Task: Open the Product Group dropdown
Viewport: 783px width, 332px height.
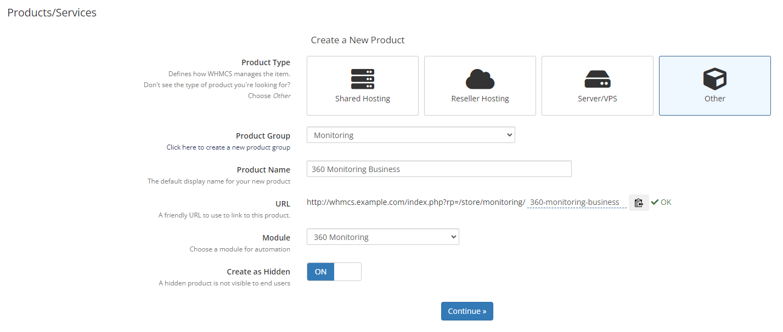Action: coord(411,135)
